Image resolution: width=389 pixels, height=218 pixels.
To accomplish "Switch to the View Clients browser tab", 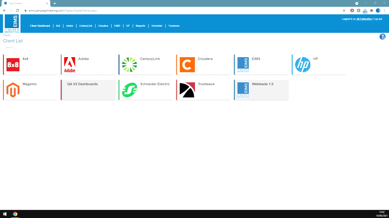I will [26, 3].
